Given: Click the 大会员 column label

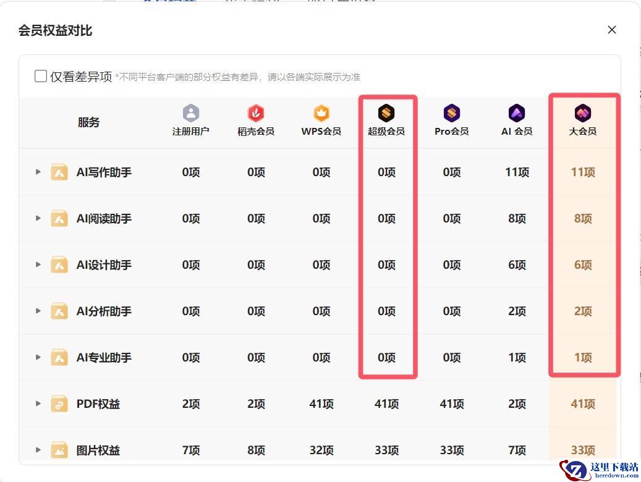Looking at the screenshot, I should click(x=582, y=131).
